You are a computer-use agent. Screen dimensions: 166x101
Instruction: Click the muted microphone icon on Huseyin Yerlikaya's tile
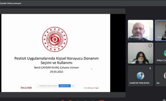[150, 68]
